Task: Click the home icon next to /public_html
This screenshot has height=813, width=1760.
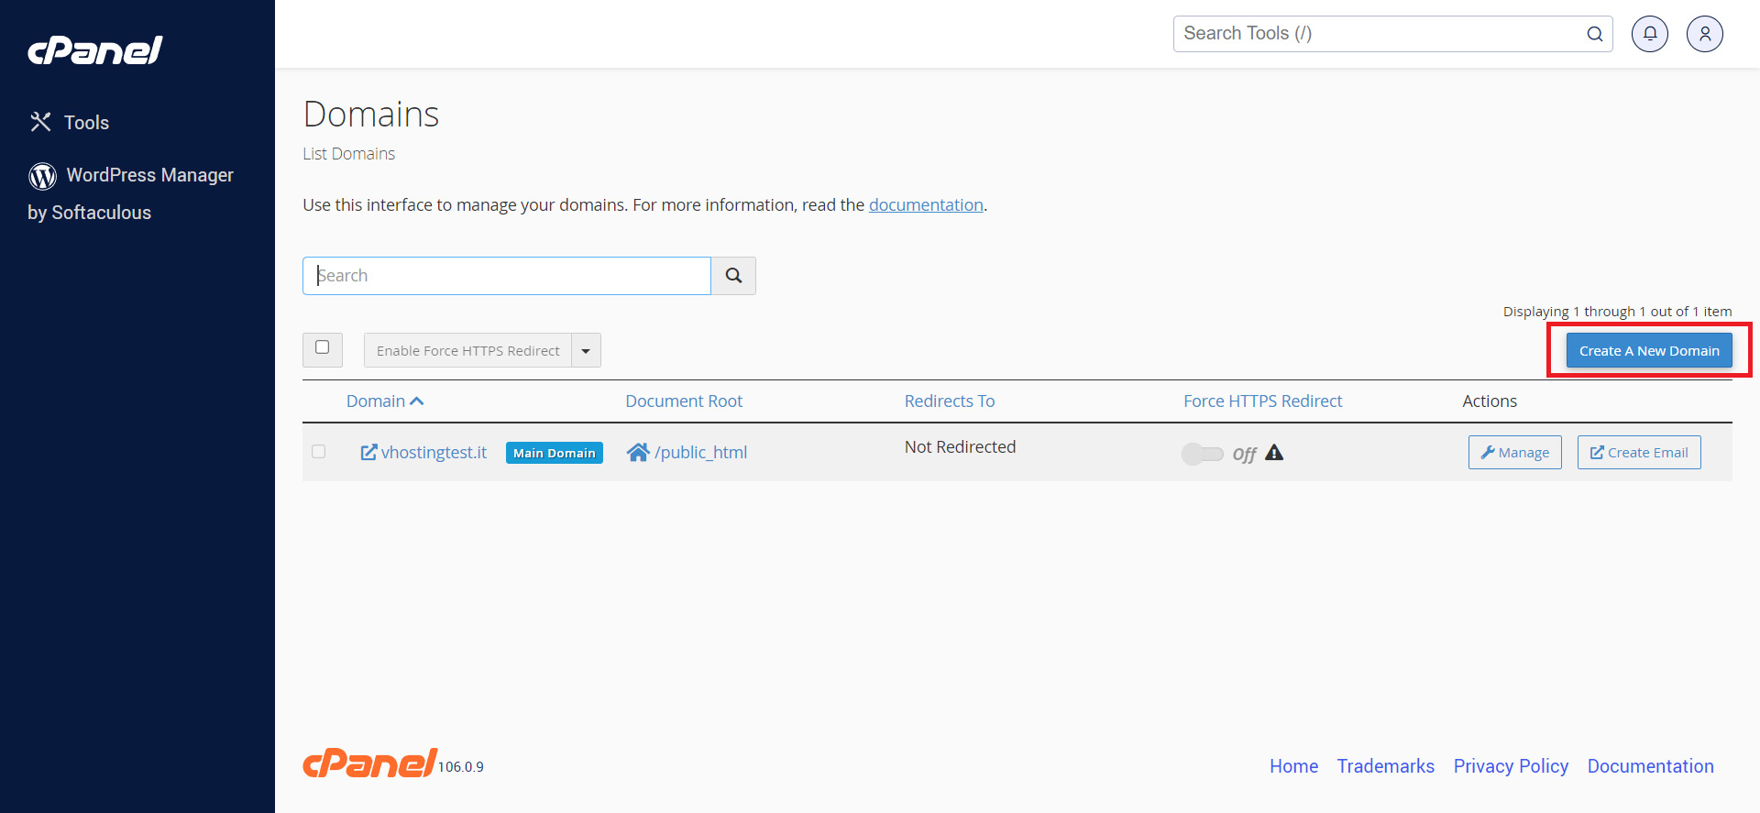Action: pyautogui.click(x=638, y=452)
